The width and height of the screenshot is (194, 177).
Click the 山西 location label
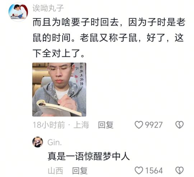(x=55, y=171)
